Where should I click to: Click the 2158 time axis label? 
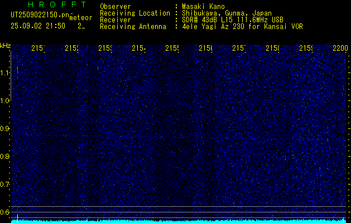pos(272,48)
